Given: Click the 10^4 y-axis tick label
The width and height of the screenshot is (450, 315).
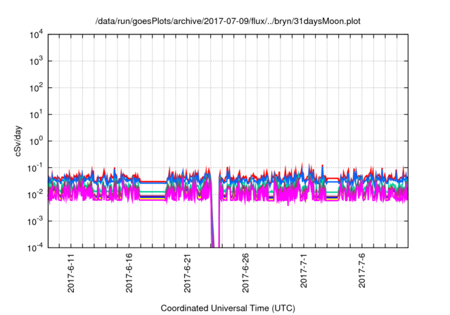Looking at the screenshot, I should coord(36,34).
